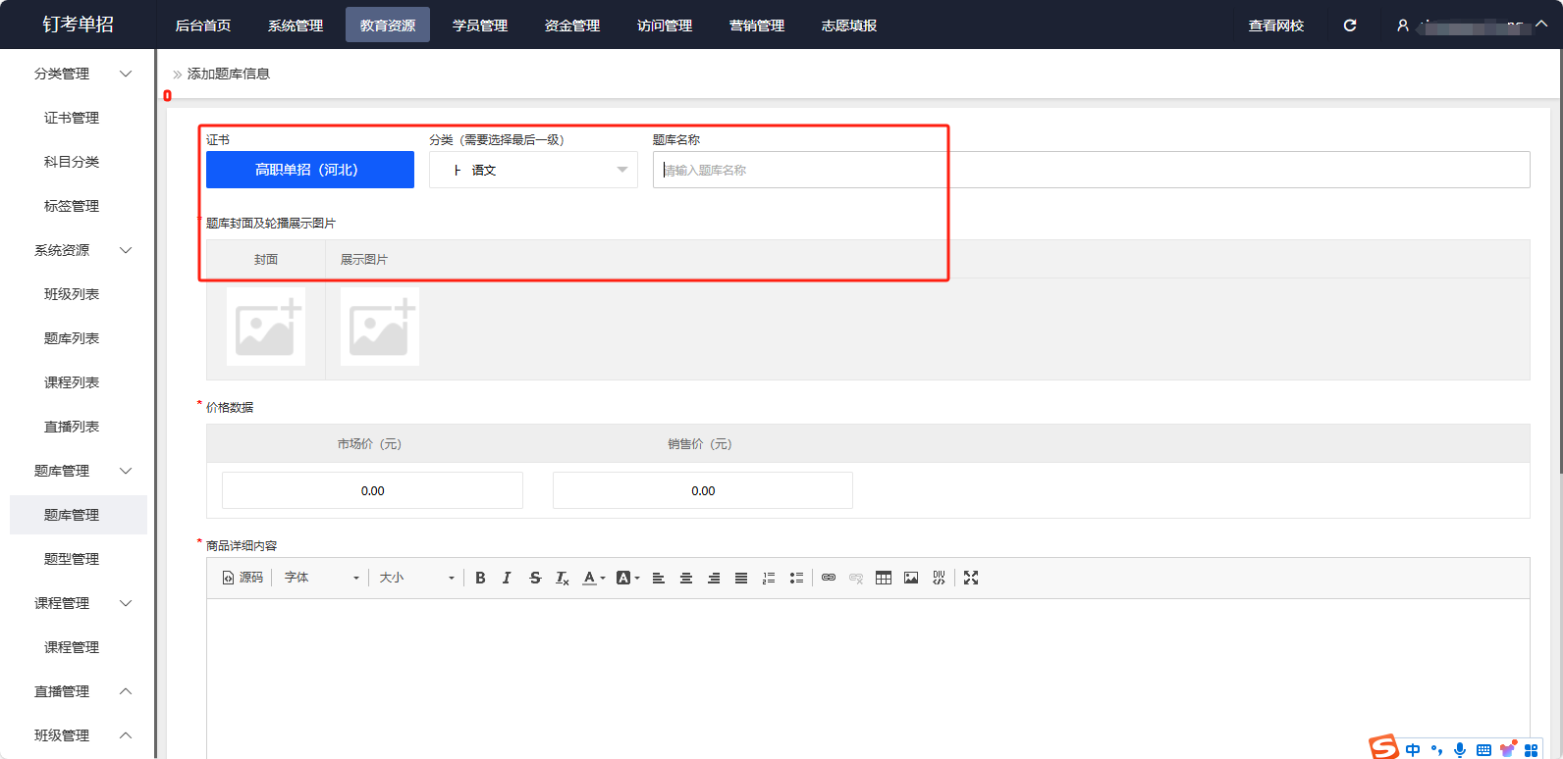The image size is (1563, 759).
Task: Click the Sogou input method S icon
Action: 1383,747
